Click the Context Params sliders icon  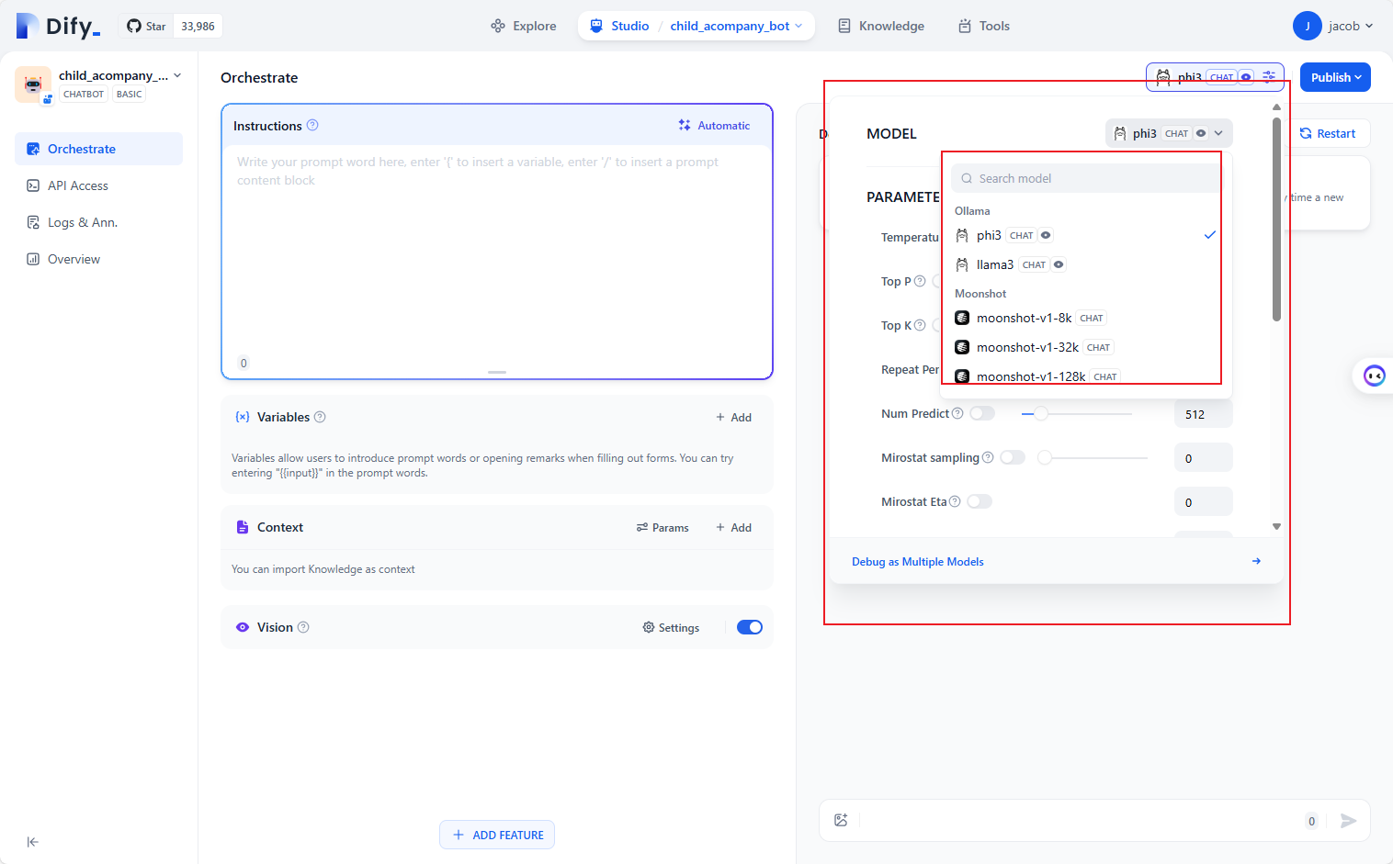(642, 527)
